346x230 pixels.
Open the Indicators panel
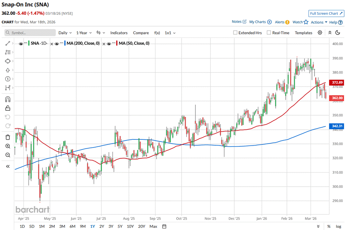(x=119, y=33)
